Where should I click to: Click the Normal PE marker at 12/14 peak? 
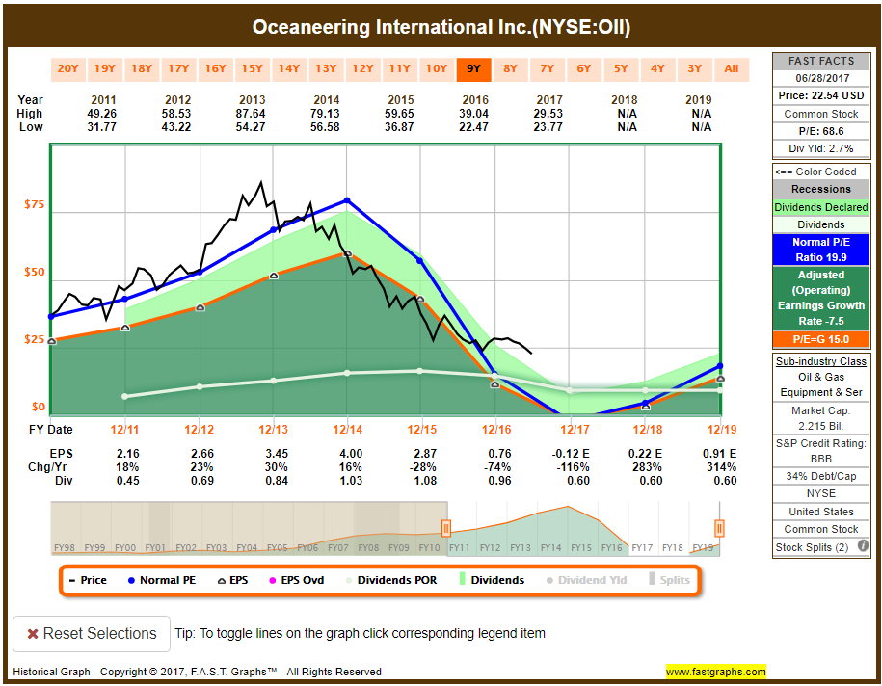pos(347,200)
